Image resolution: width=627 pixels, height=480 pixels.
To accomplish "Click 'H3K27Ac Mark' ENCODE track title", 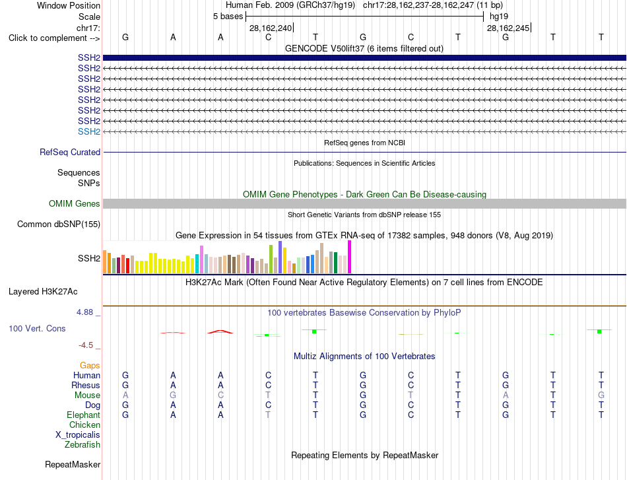I will [364, 283].
